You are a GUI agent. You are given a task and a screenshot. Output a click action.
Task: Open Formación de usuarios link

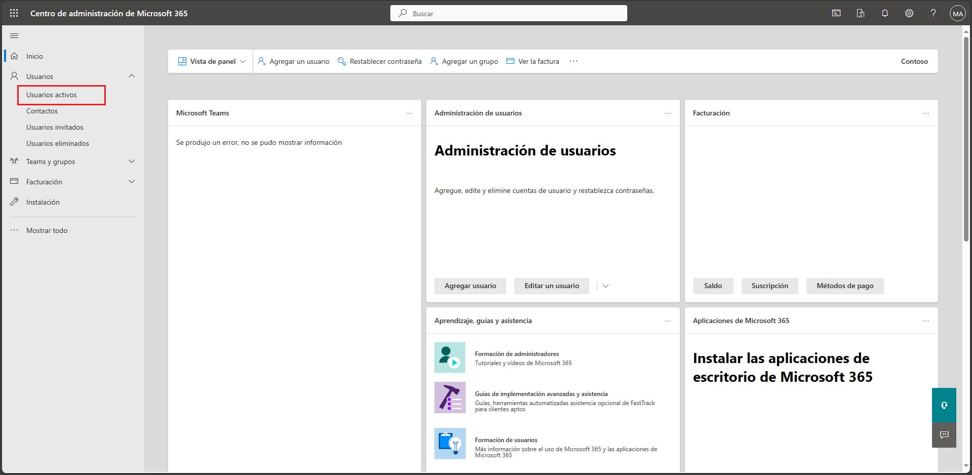[x=506, y=440]
